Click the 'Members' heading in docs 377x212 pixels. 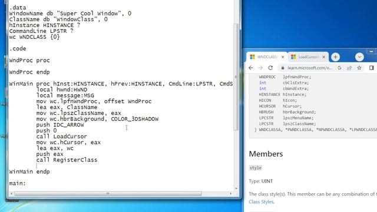[266, 154]
